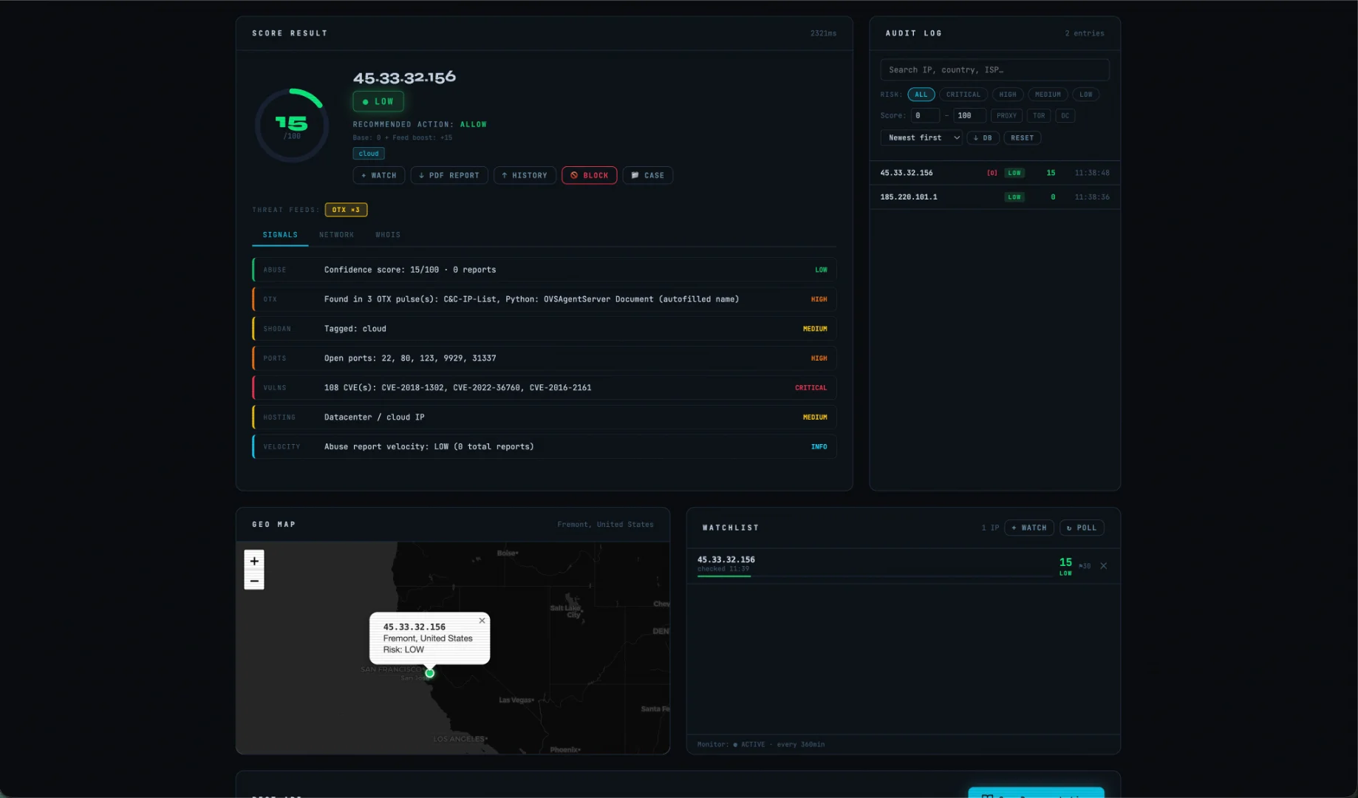1358x798 pixels.
Task: Click the green location marker on the map
Action: point(430,673)
